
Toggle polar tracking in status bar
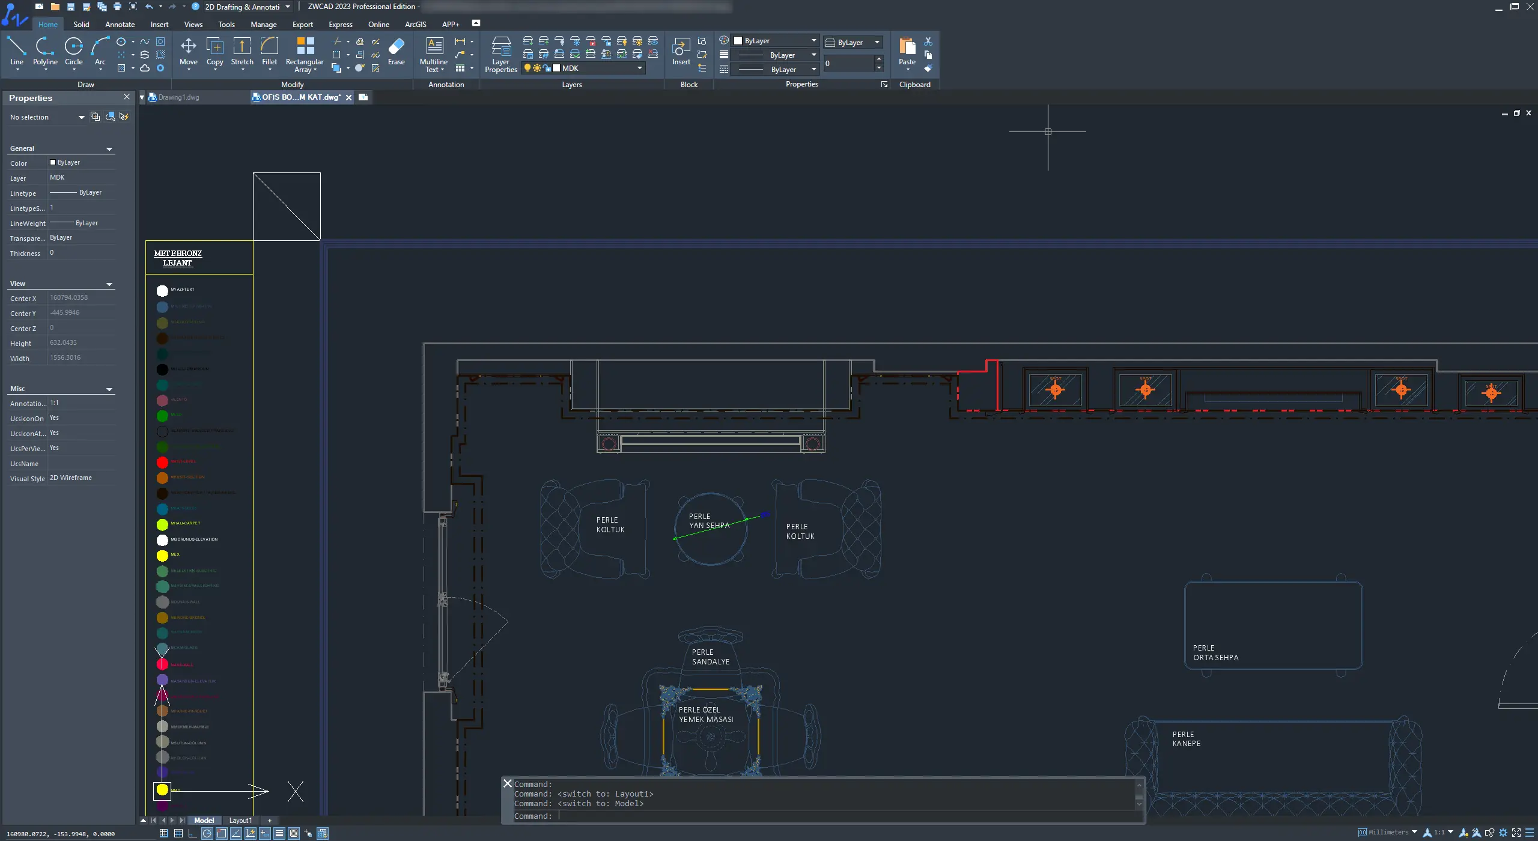pyautogui.click(x=207, y=833)
